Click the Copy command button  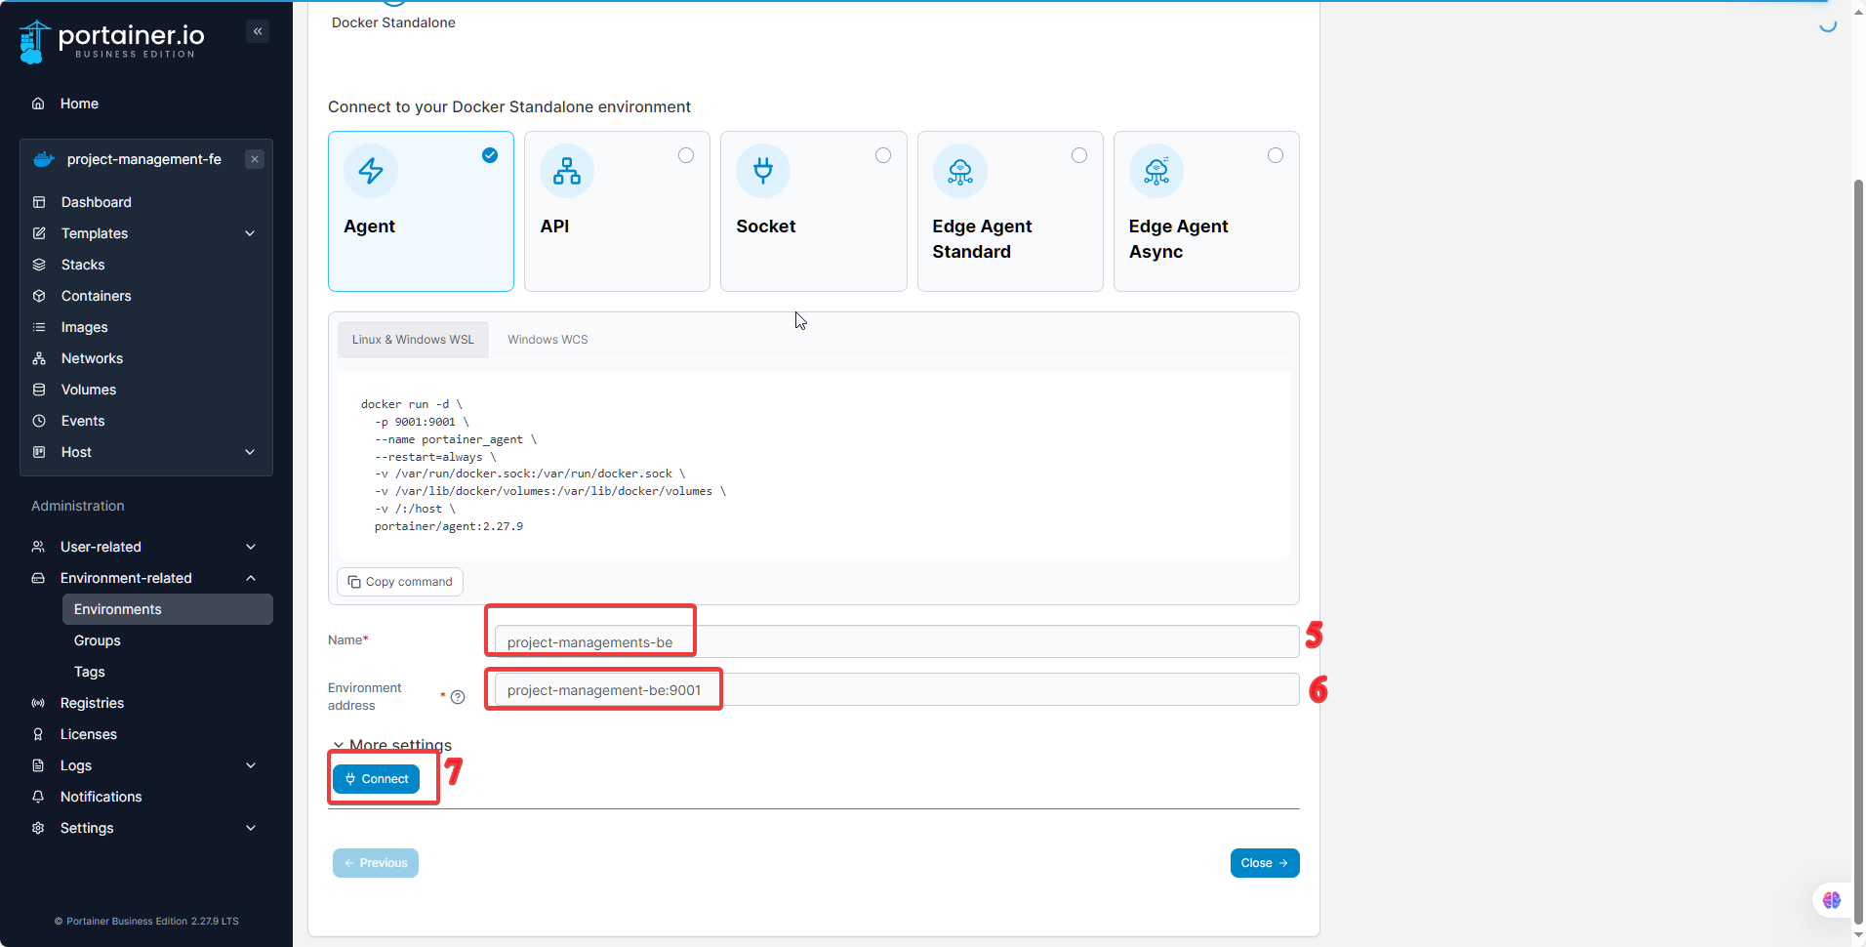[x=400, y=582]
